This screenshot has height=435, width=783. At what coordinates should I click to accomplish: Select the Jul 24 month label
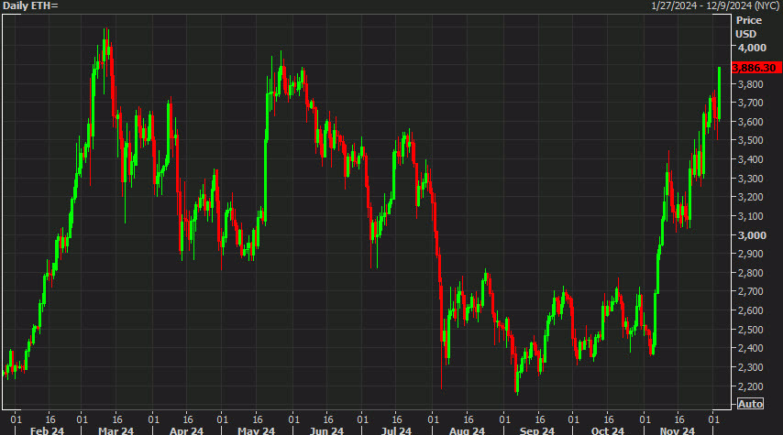tap(395, 430)
